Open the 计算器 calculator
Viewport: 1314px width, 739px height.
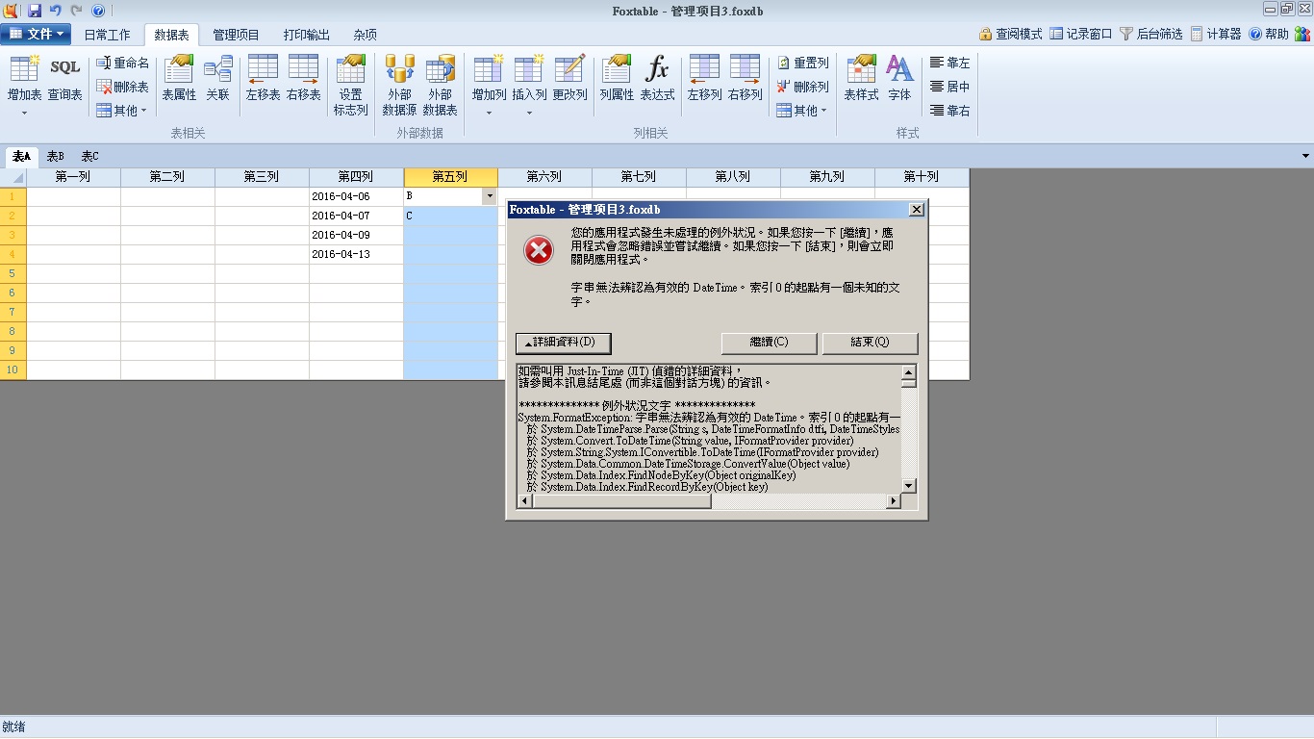[x=1216, y=34]
